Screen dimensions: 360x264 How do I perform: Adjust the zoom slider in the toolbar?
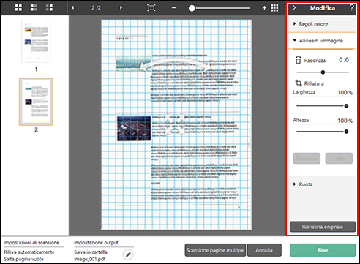click(x=220, y=8)
